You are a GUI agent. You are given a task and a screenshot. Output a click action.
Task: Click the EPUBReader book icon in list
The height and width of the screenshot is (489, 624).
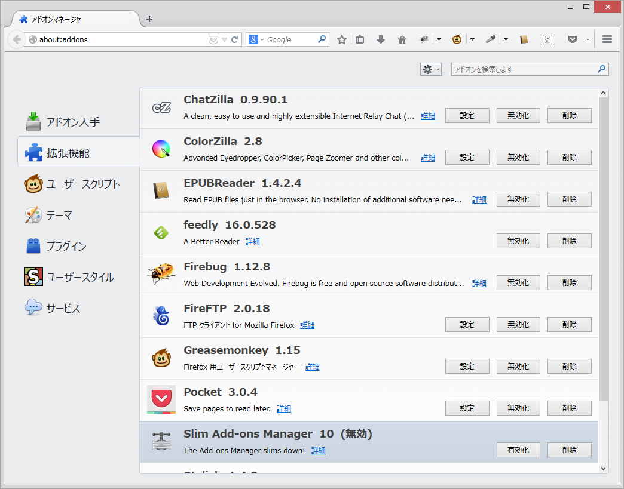click(161, 191)
